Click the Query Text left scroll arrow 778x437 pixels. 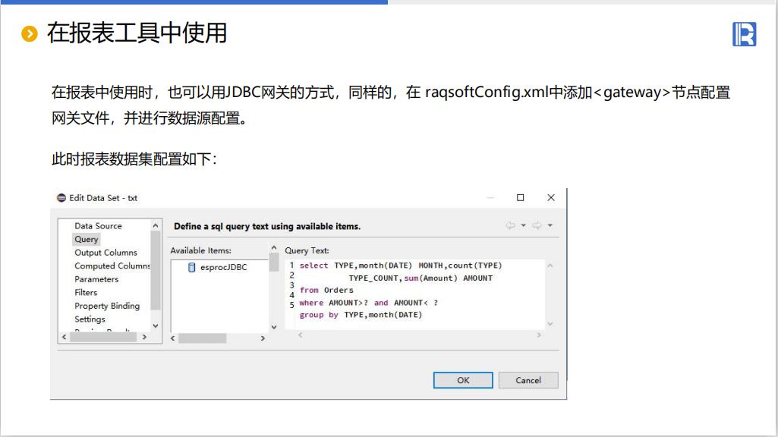pyautogui.click(x=300, y=335)
